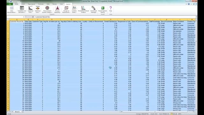The image size is (204, 115).
Task: Click the Major-Complaint header cell
Action: click(180, 21)
